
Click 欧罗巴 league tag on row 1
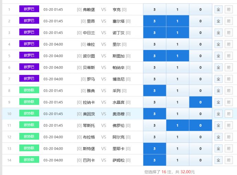29,9
